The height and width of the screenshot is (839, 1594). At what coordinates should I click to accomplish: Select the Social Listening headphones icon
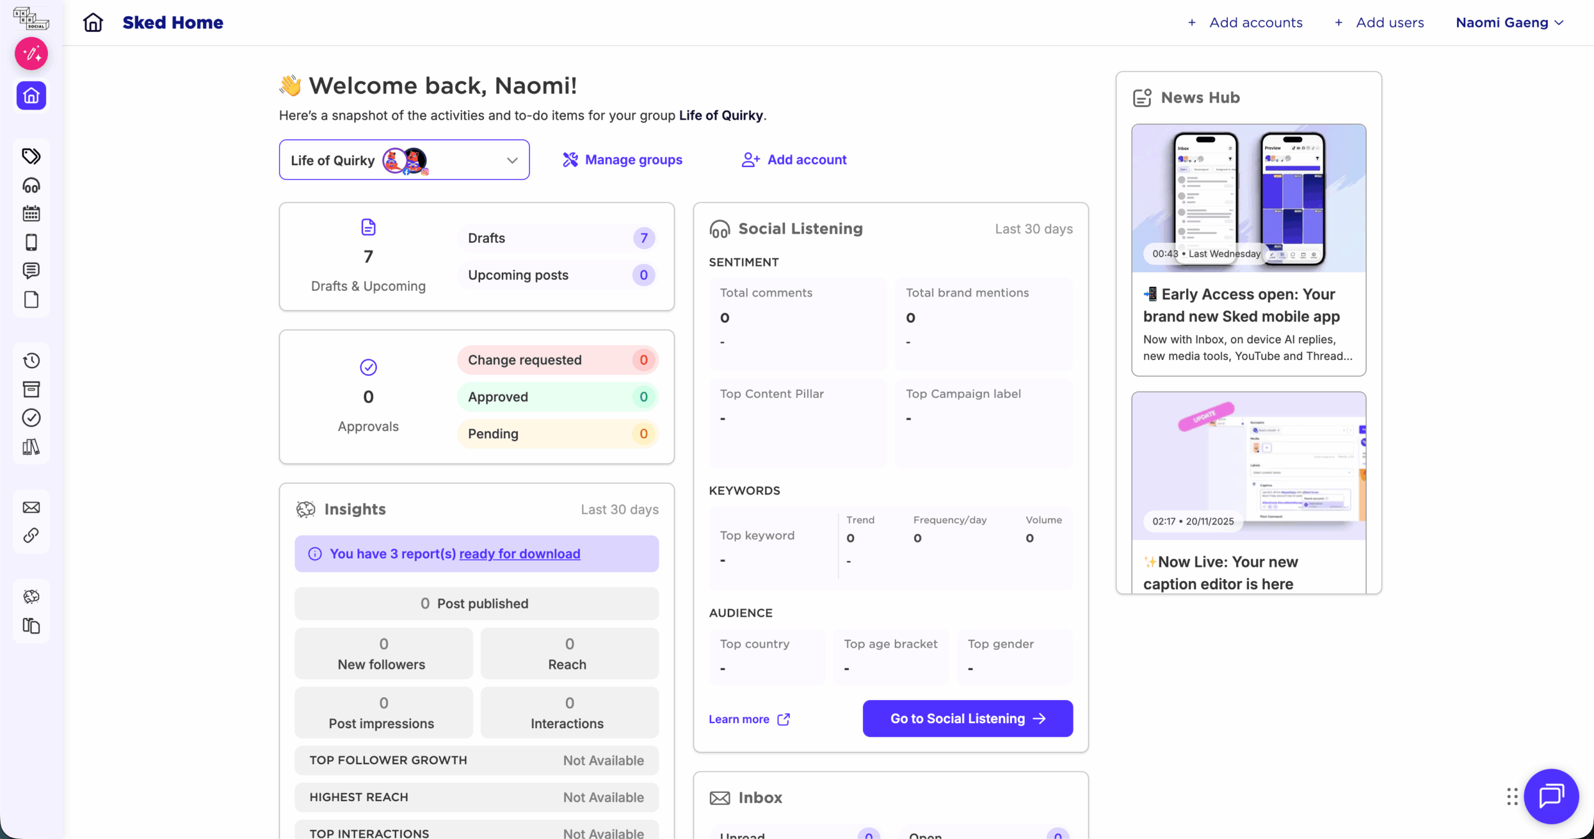[31, 185]
